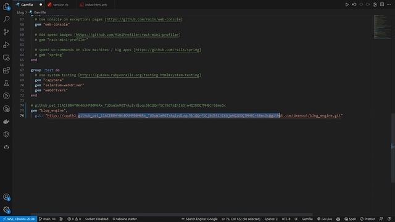Screen dimensions: 395x222
Task: Click the Spell status item
Action: coord(350,219)
